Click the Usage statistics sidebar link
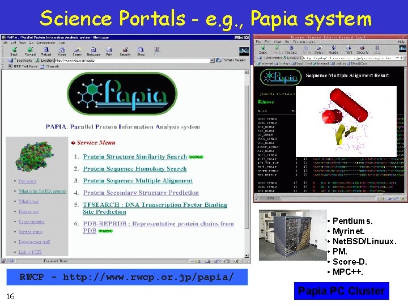 pos(32,222)
